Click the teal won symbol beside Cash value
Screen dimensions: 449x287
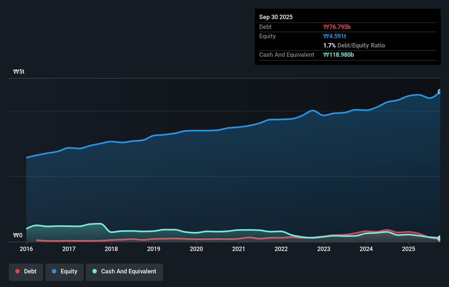click(325, 55)
